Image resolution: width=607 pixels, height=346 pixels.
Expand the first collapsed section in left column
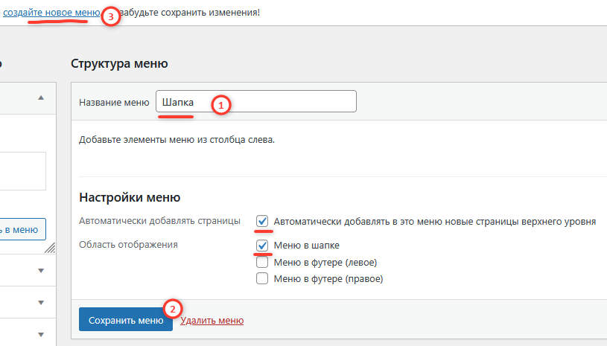[x=41, y=271]
